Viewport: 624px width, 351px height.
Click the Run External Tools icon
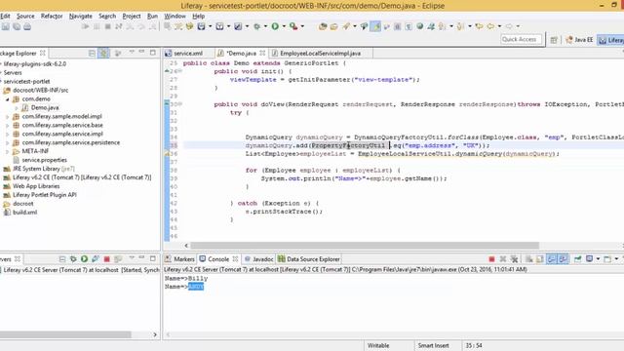point(293,26)
